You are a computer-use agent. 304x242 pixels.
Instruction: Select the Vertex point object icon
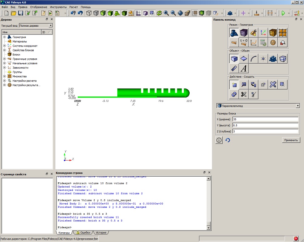[x=263, y=58]
